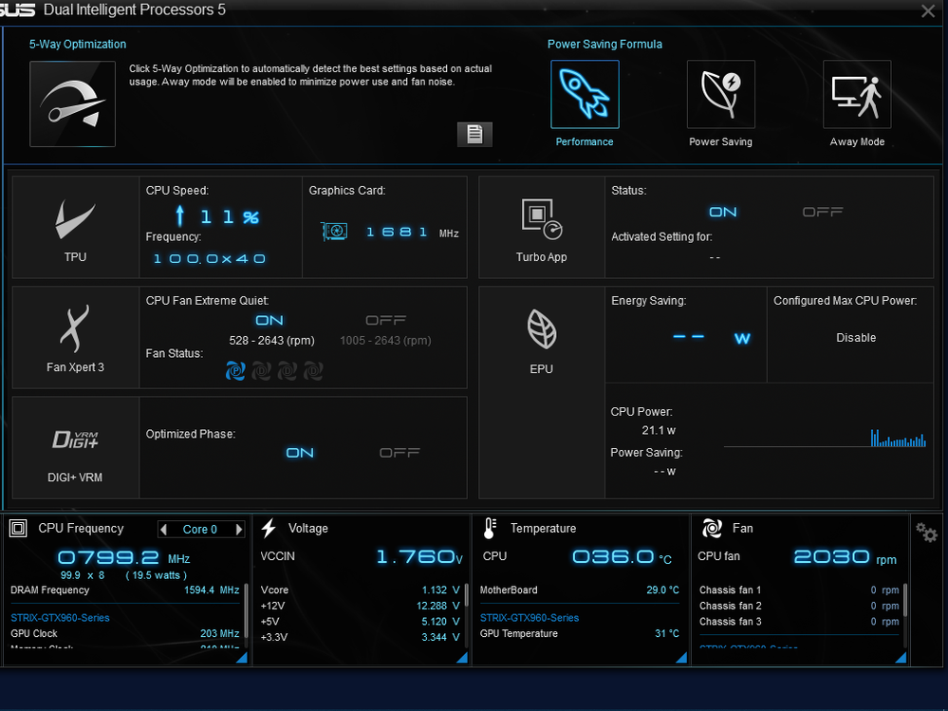
Task: Click STRIX-GTX960-Series link in Temperature panel
Action: [530, 618]
